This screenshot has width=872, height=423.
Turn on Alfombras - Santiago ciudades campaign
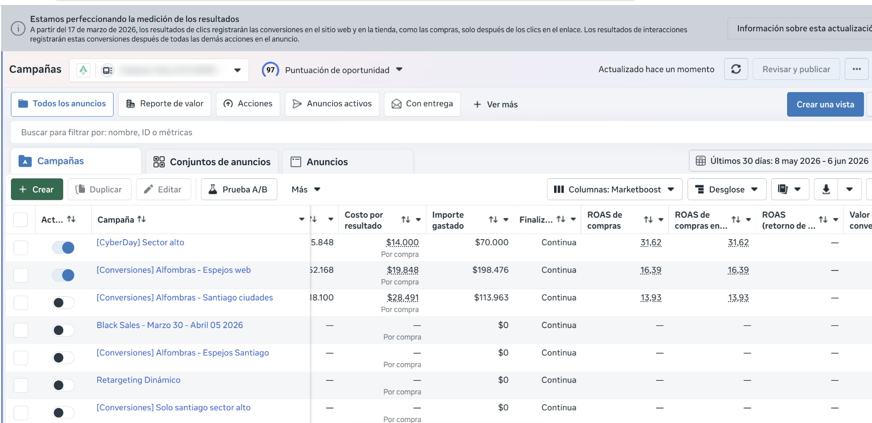63,303
